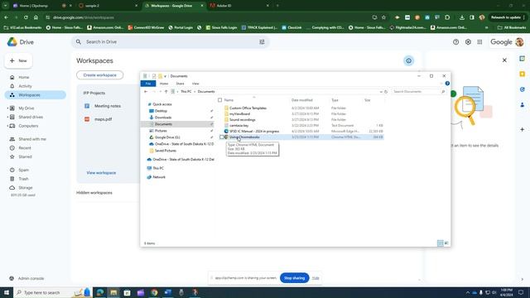The height and width of the screenshot is (298, 530).
Task: Open the Share ribbon tab
Action: click(x=181, y=84)
